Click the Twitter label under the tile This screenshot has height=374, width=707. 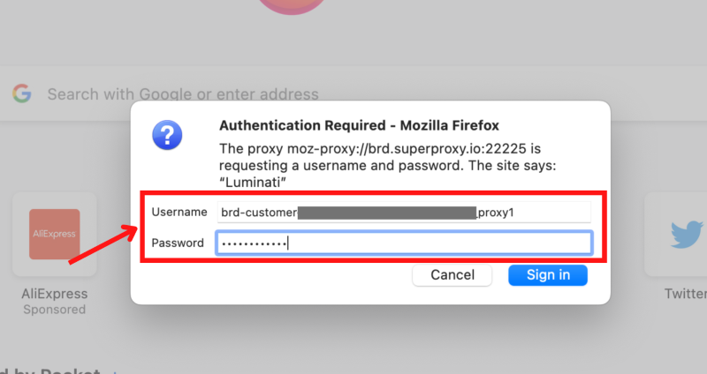click(685, 294)
